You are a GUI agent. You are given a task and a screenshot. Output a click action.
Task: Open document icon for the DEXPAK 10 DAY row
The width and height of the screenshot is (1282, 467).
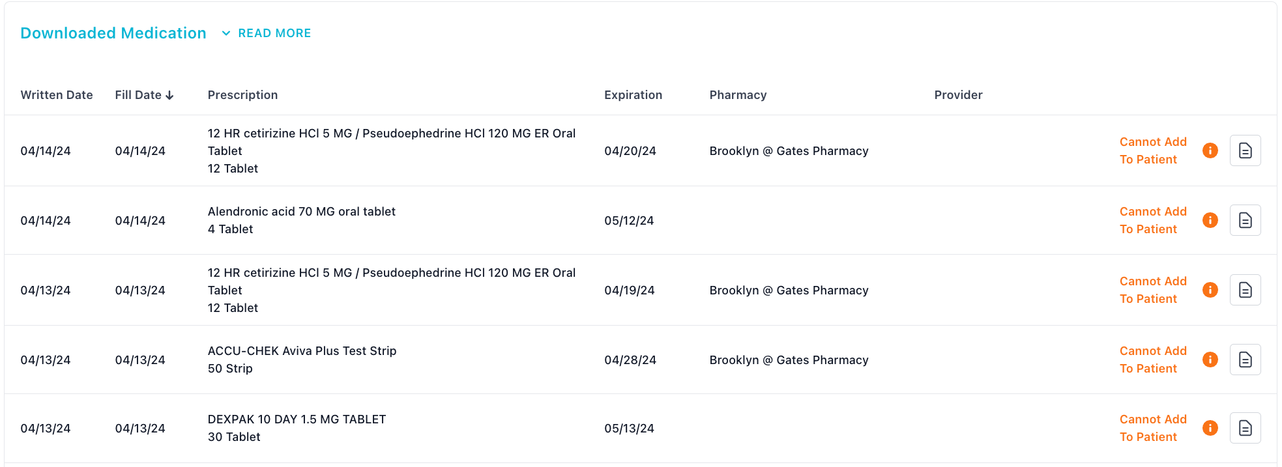click(1245, 428)
